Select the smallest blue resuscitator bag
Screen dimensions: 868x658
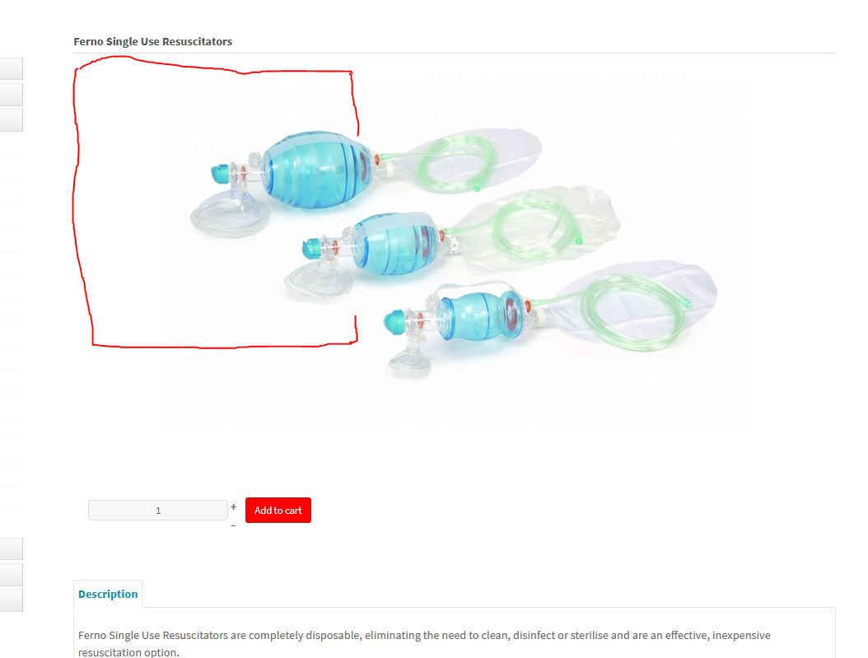(x=482, y=315)
